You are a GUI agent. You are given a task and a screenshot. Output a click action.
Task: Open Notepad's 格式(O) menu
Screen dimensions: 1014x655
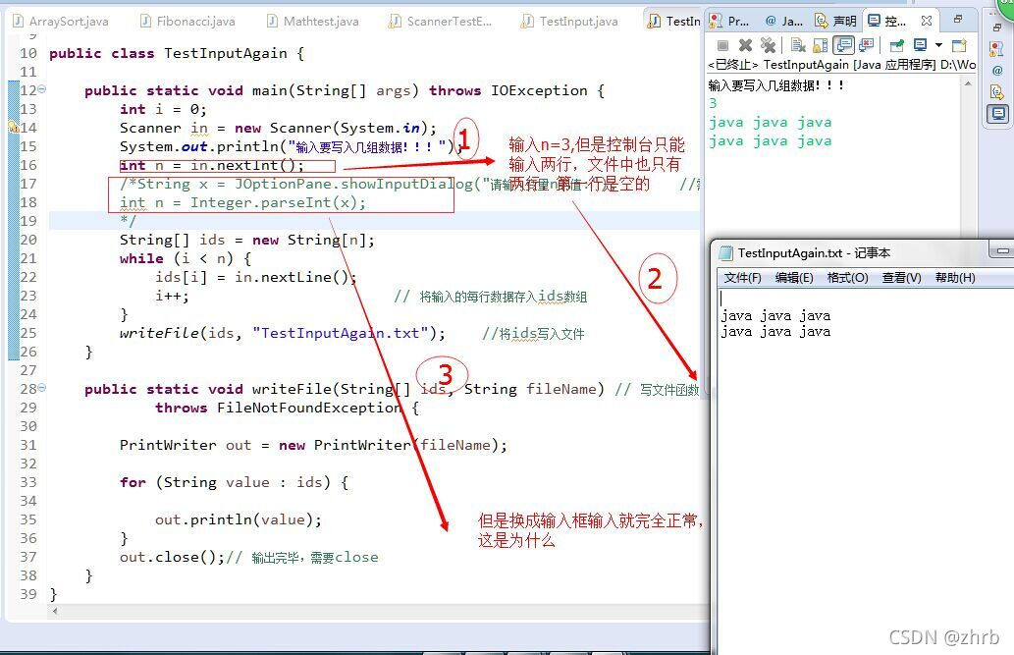pos(848,278)
